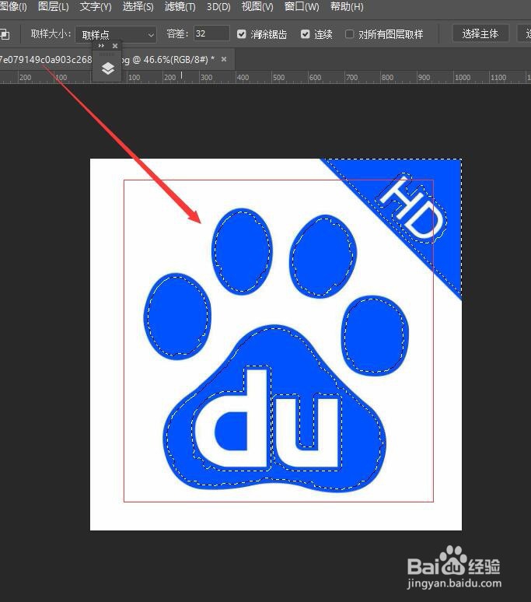Expand the 取样大小 dropdown
531x602 pixels.
(116, 35)
